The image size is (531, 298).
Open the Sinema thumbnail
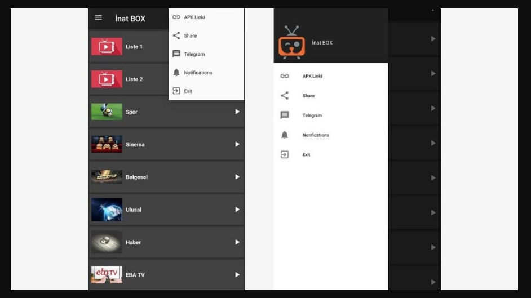point(107,144)
